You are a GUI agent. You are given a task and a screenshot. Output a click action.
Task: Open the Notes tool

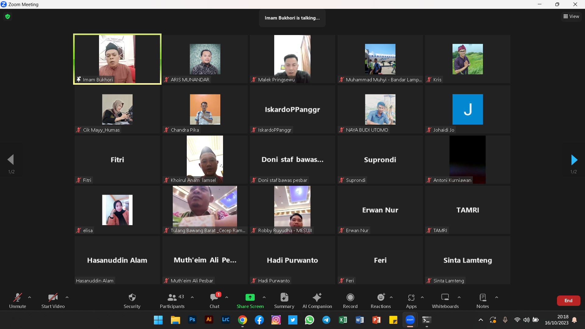[482, 297]
